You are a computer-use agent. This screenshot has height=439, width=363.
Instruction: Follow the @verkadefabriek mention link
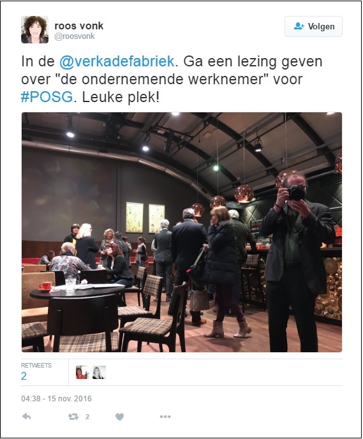click(117, 62)
